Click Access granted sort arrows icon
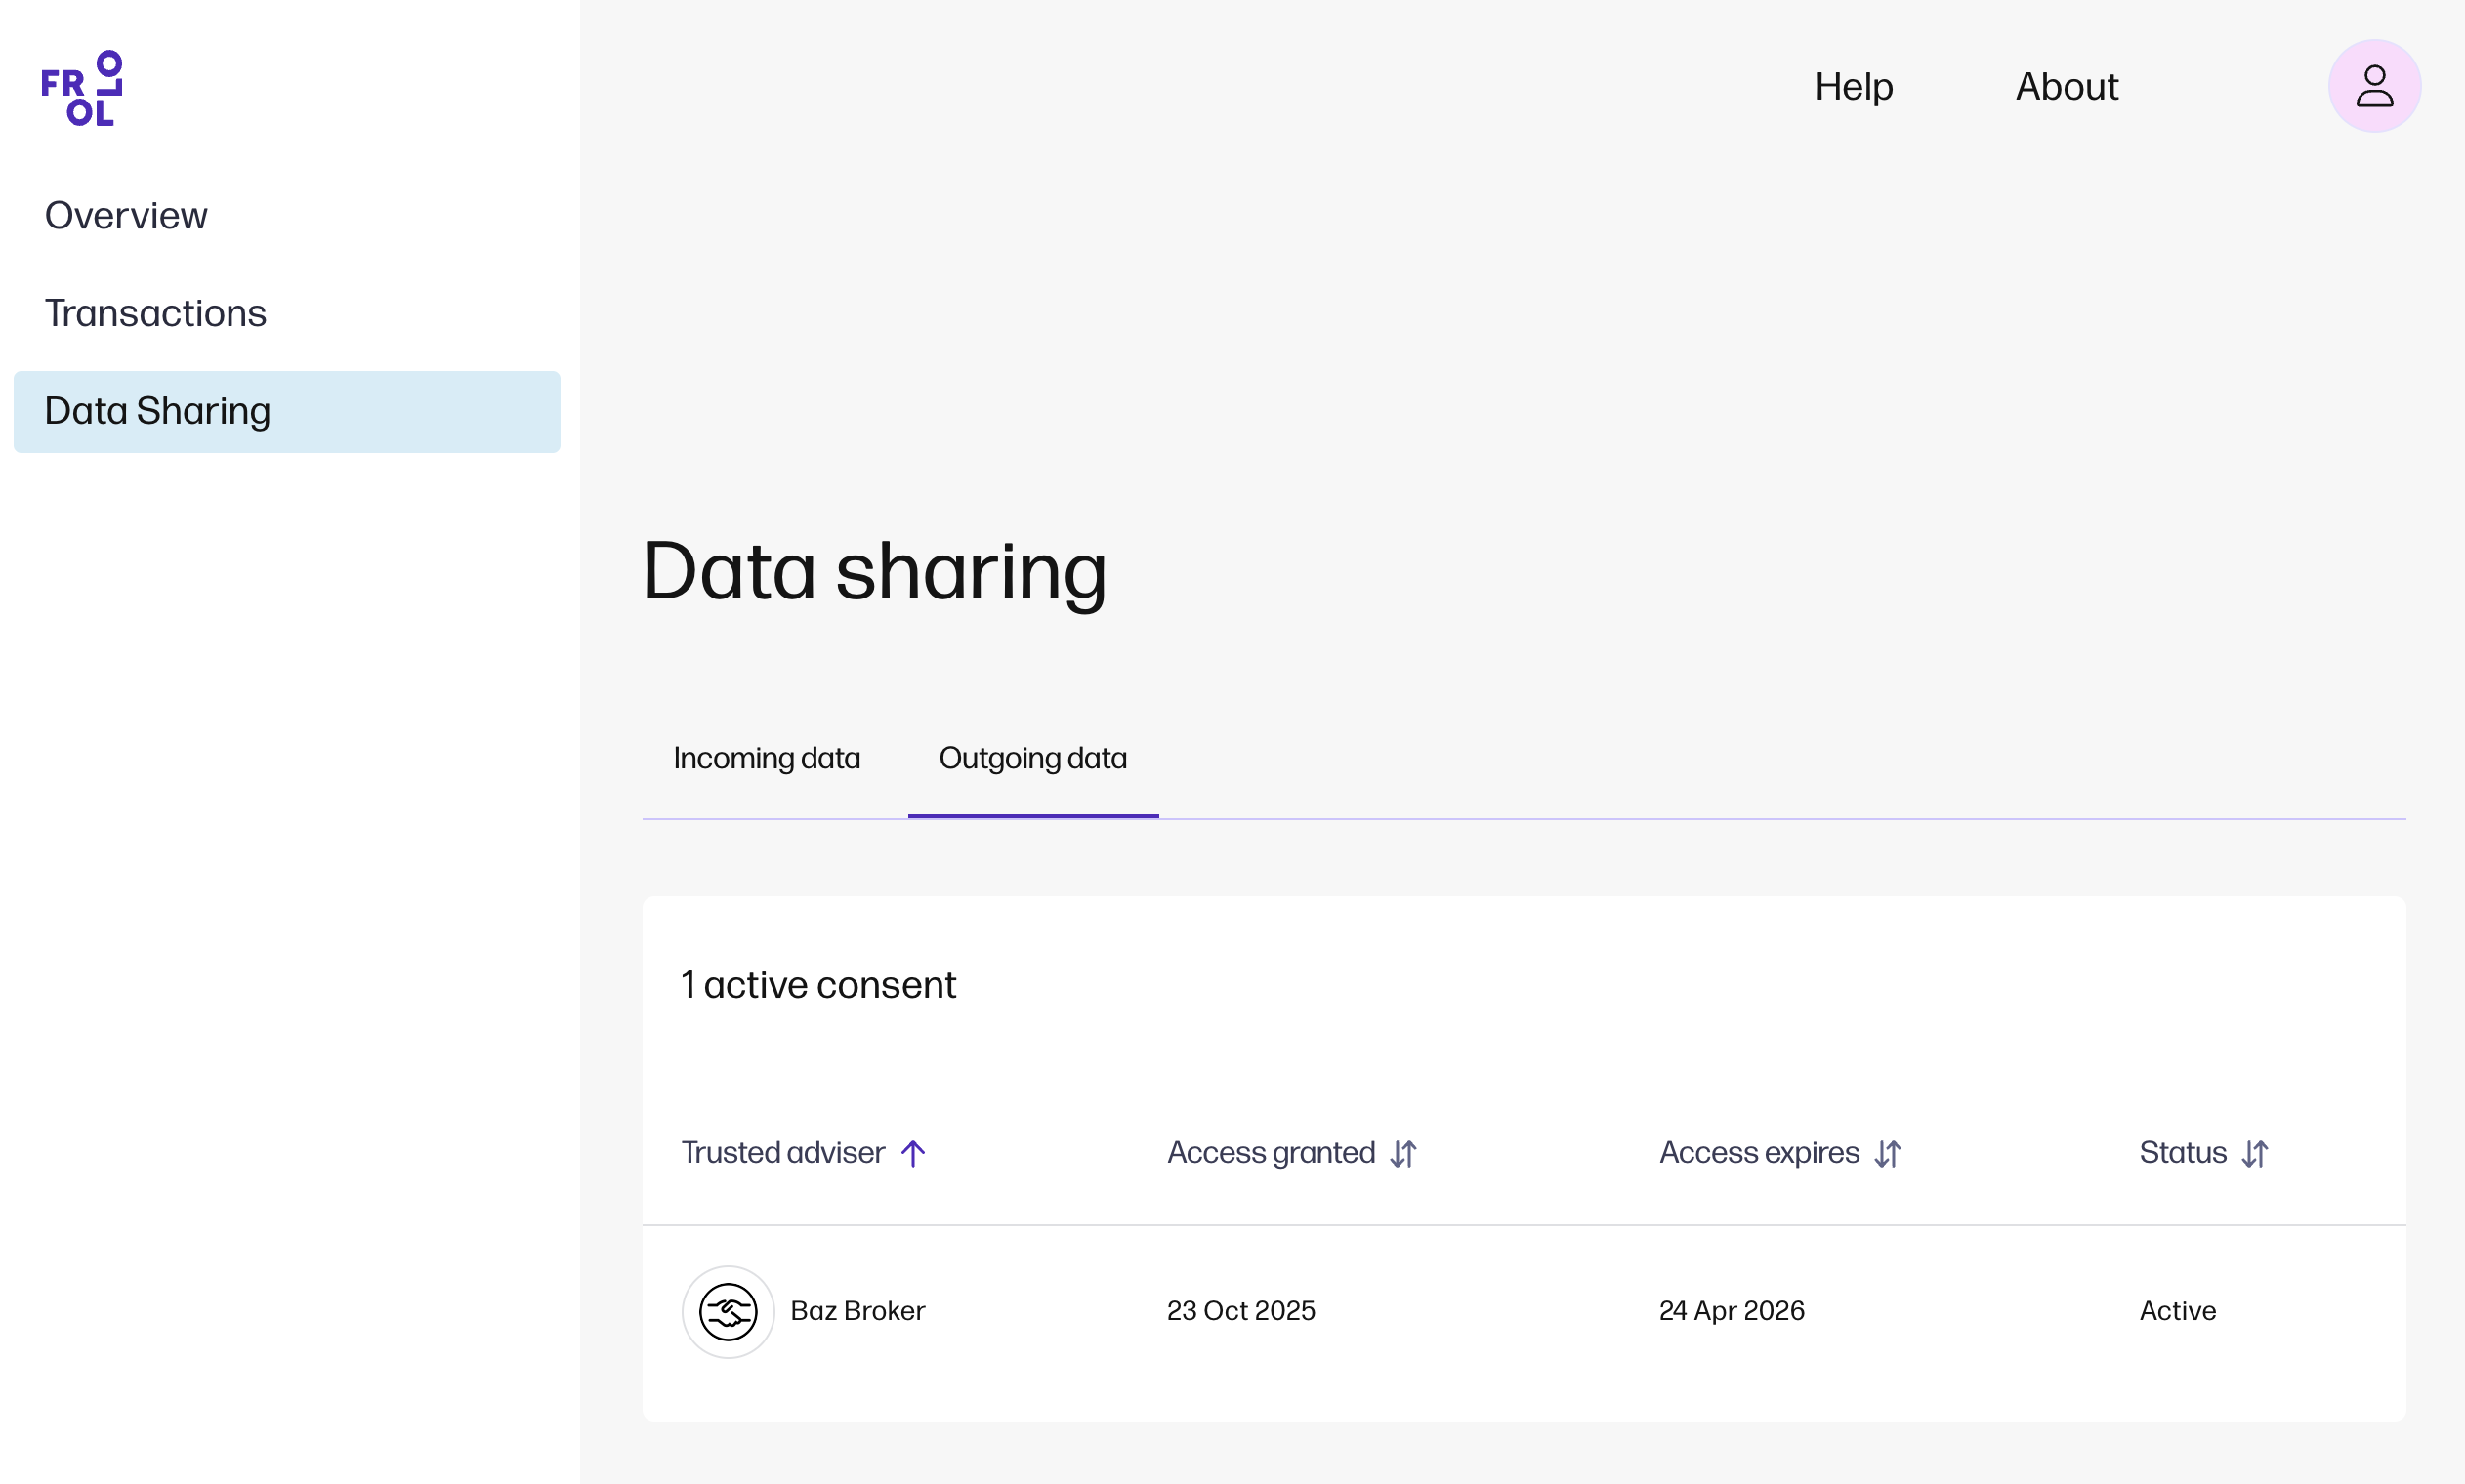Screen dimensions: 2465x1484 pos(1403,1153)
